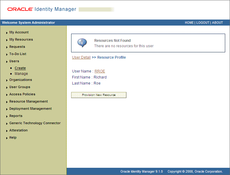This screenshot has width=230, height=175.
Task: Click the Copyright 2008 Oracle Corporation text
Action: (x=195, y=171)
